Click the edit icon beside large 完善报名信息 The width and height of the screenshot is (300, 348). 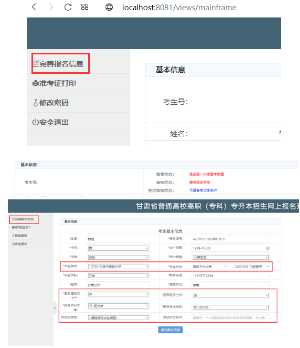point(36,64)
